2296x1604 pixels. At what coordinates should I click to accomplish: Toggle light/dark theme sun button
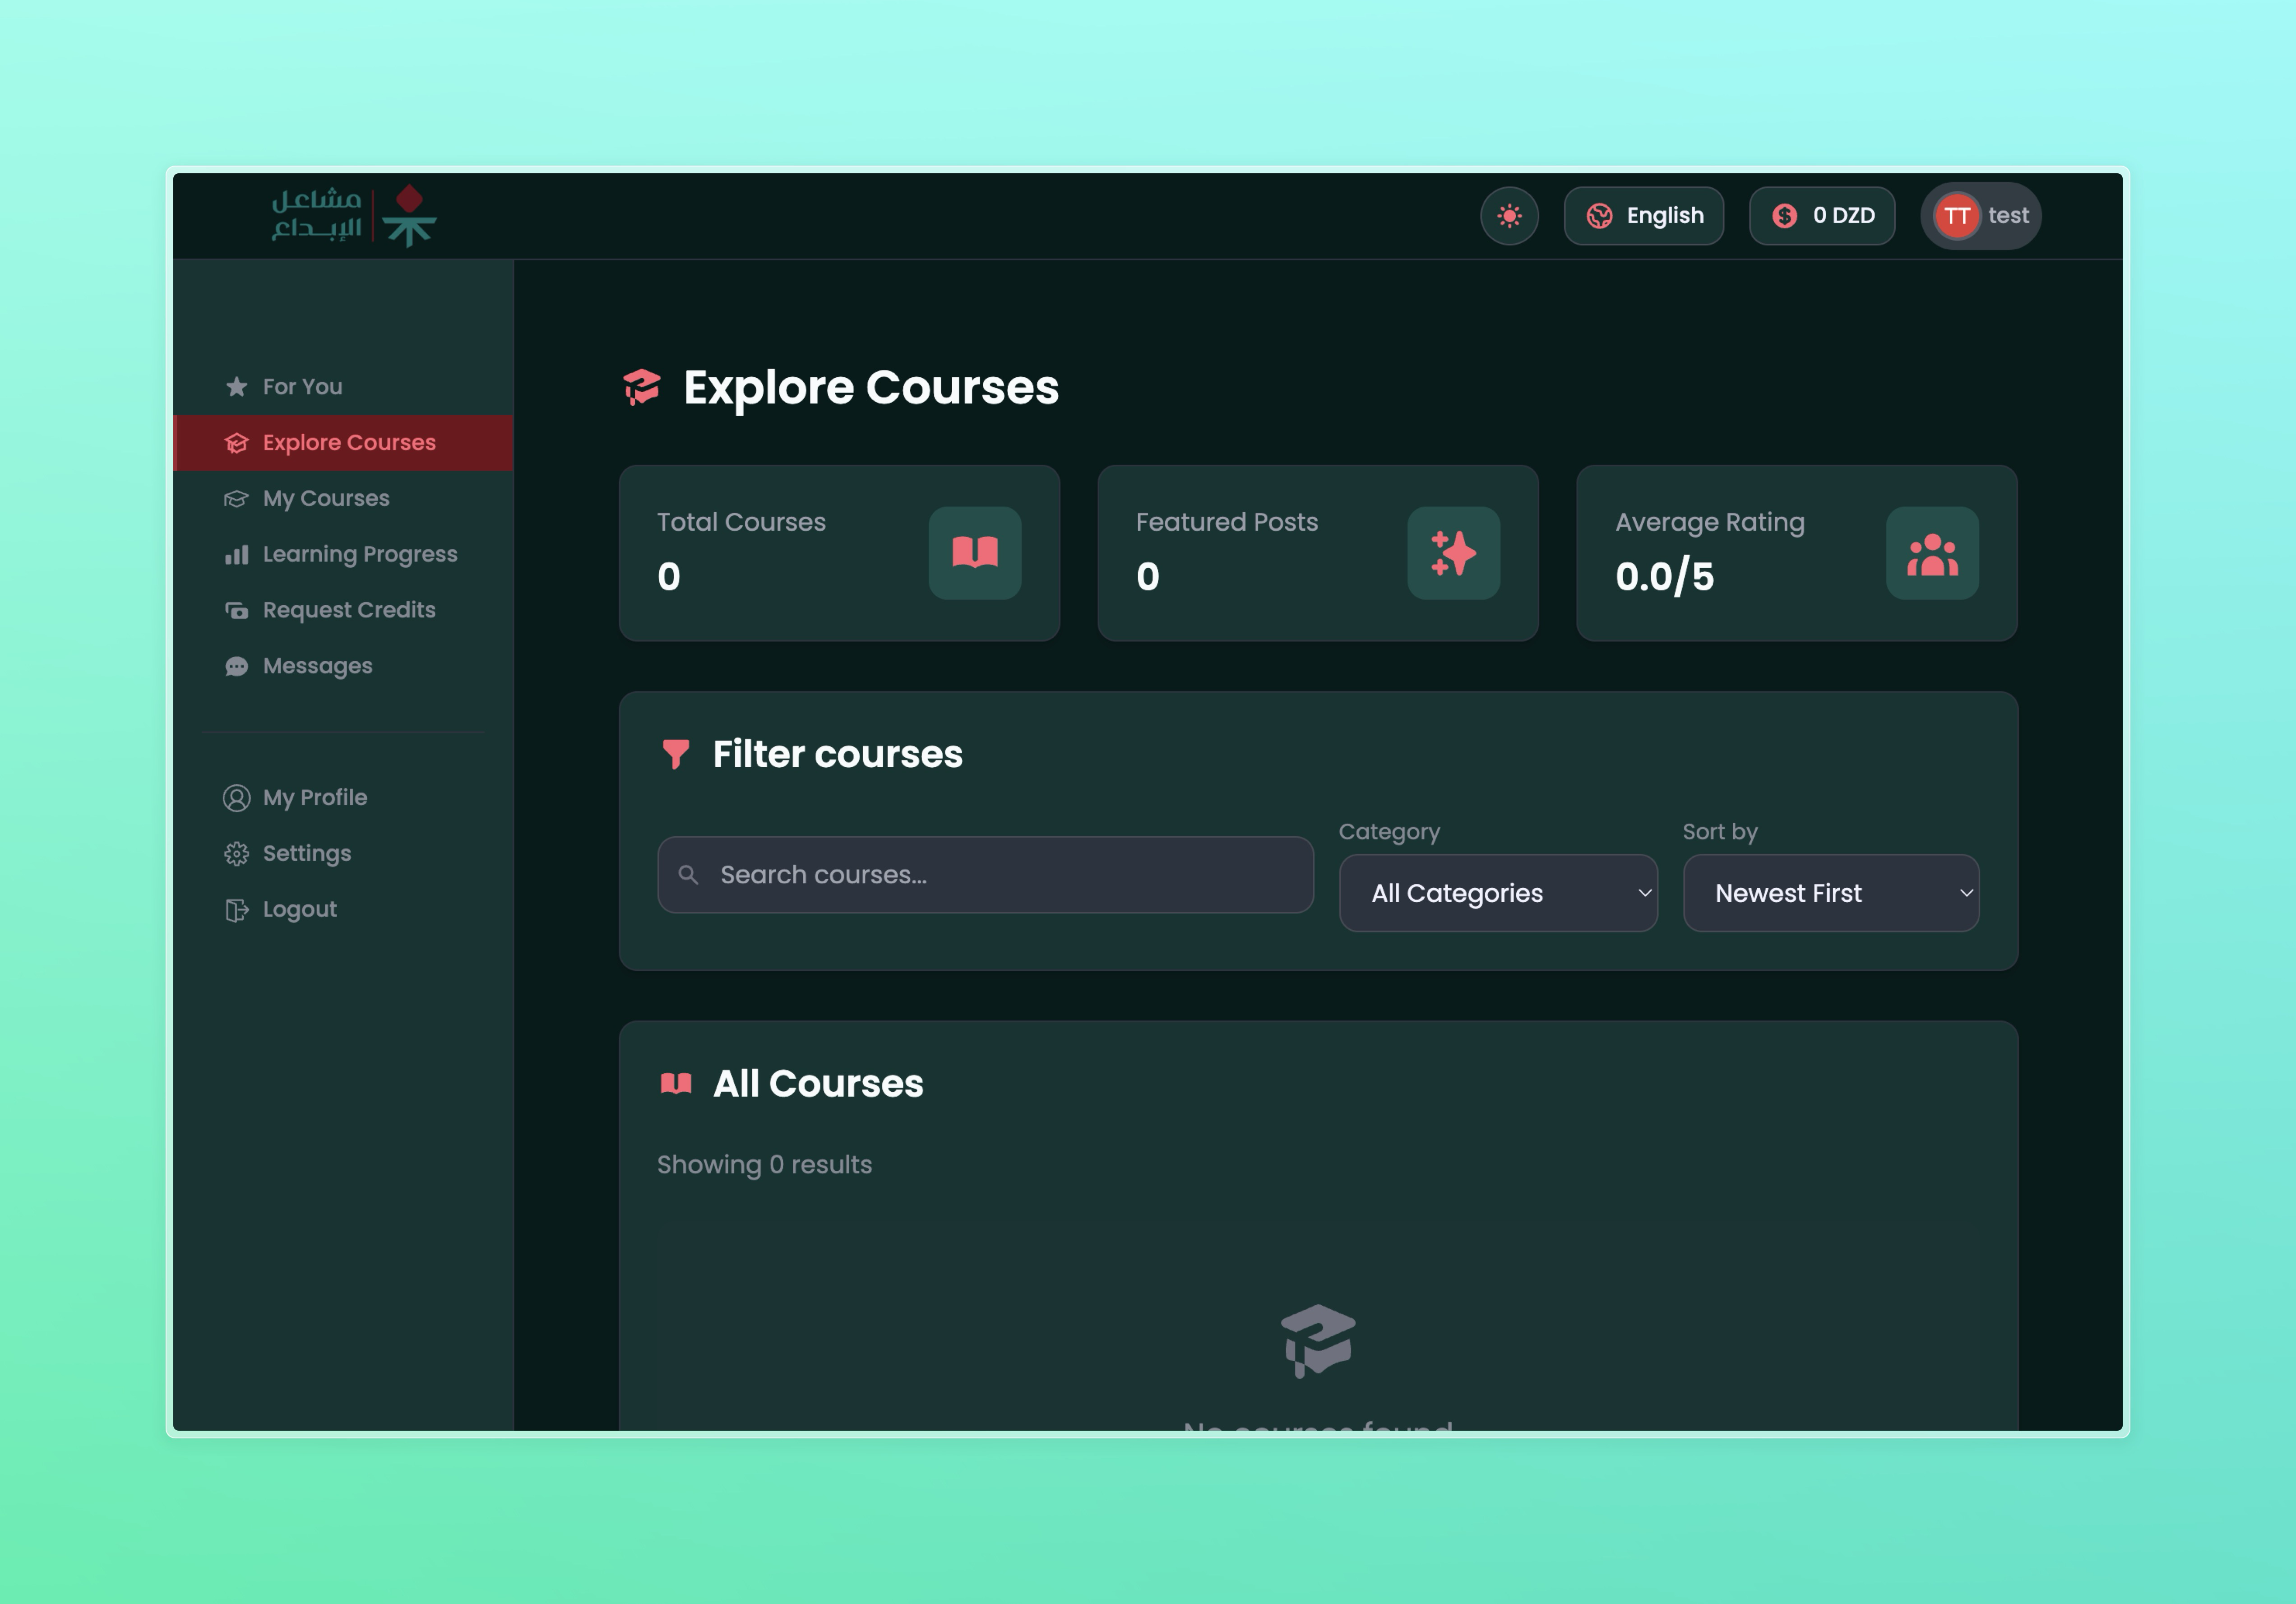(1509, 216)
